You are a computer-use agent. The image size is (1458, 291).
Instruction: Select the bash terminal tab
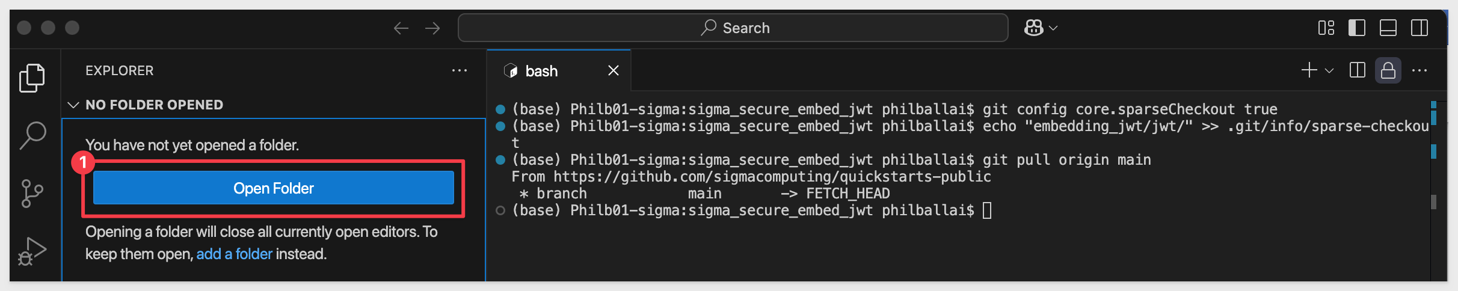pos(541,71)
